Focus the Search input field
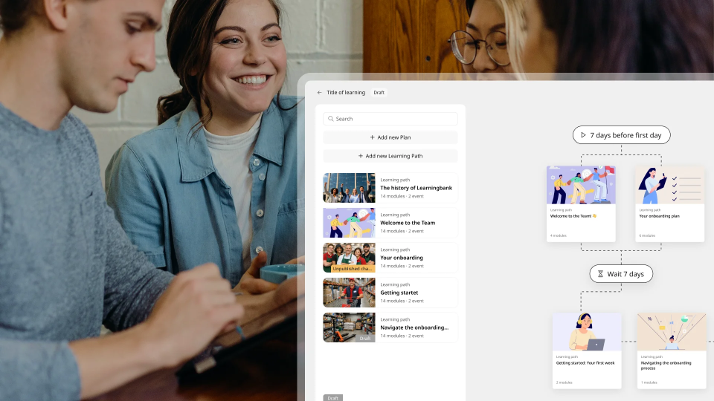The width and height of the screenshot is (714, 401). 390,119
